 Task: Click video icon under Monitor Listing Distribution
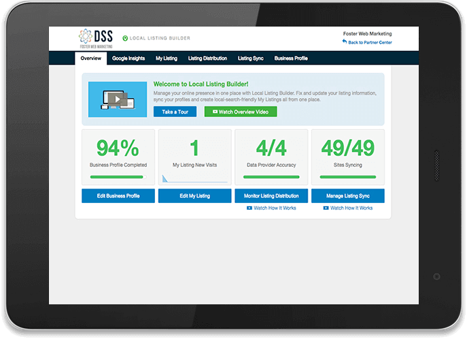pyautogui.click(x=249, y=208)
